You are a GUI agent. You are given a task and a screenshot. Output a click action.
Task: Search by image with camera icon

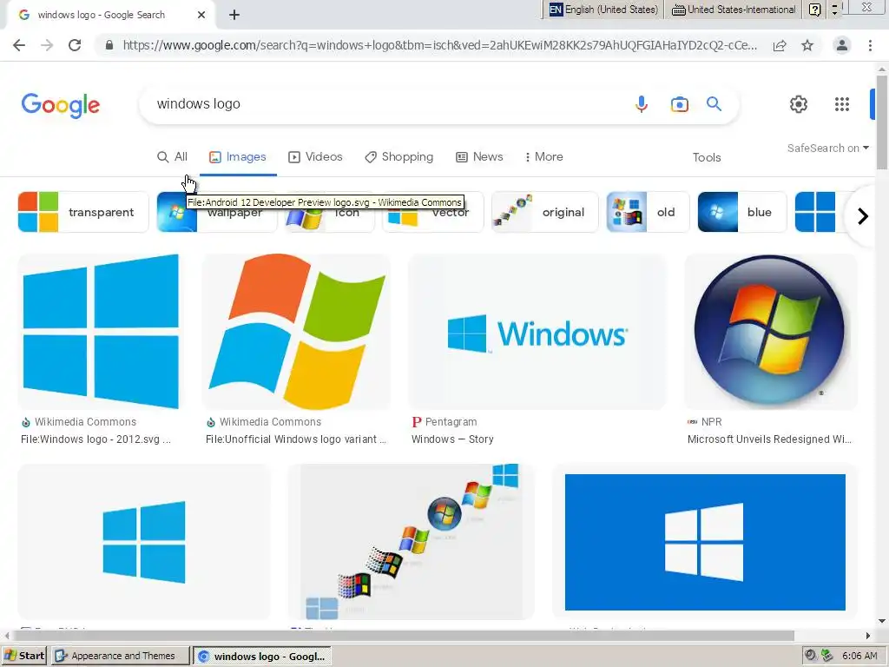[x=679, y=104]
